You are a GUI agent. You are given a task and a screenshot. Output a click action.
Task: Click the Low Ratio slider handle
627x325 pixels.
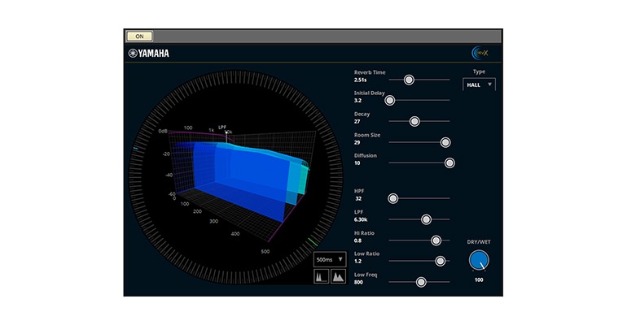(x=441, y=261)
